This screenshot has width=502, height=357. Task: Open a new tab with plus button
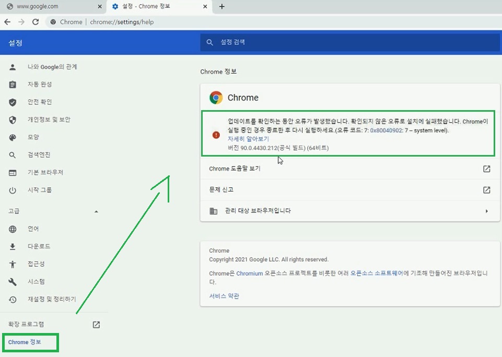pyautogui.click(x=222, y=6)
